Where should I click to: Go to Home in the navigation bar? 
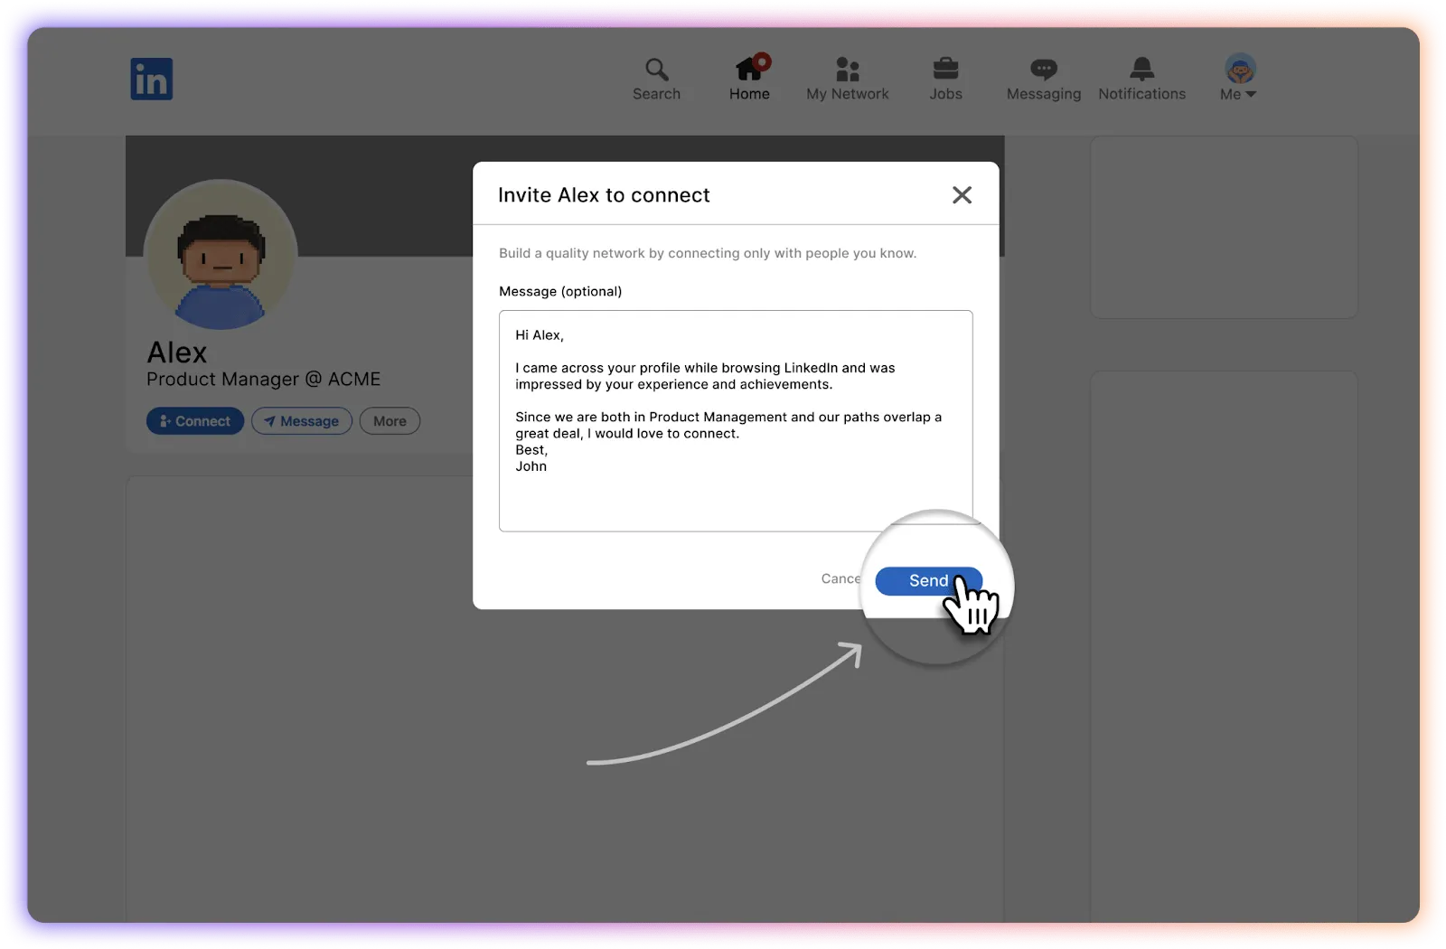click(750, 78)
